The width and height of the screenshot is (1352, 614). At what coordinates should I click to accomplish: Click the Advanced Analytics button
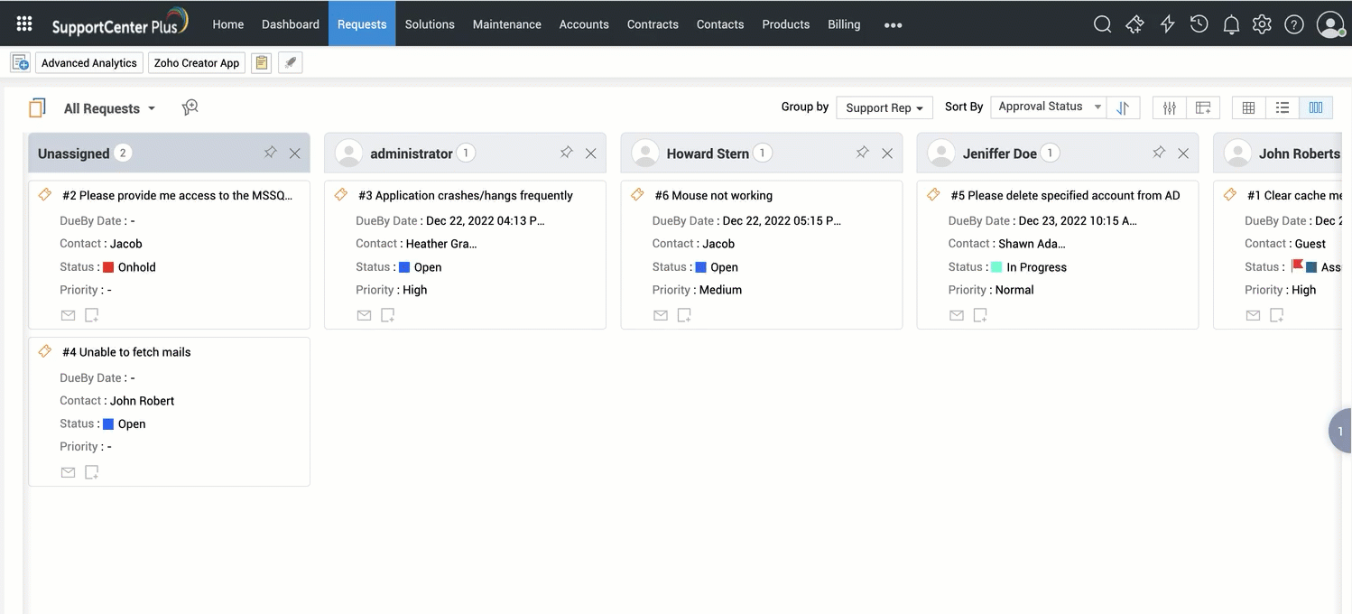[x=89, y=63]
